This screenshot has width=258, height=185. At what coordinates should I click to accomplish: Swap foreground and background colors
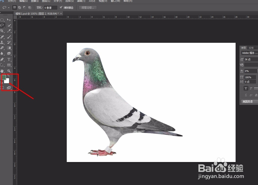pos(9,75)
